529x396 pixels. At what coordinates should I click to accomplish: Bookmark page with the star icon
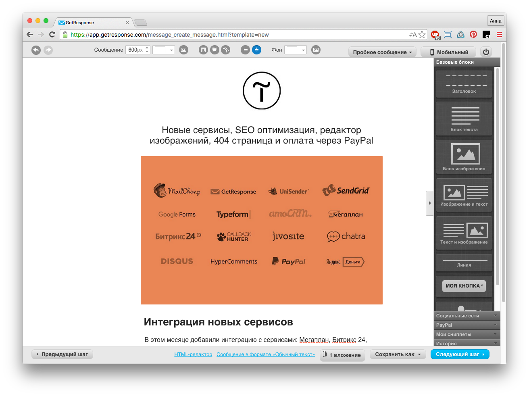click(x=422, y=35)
